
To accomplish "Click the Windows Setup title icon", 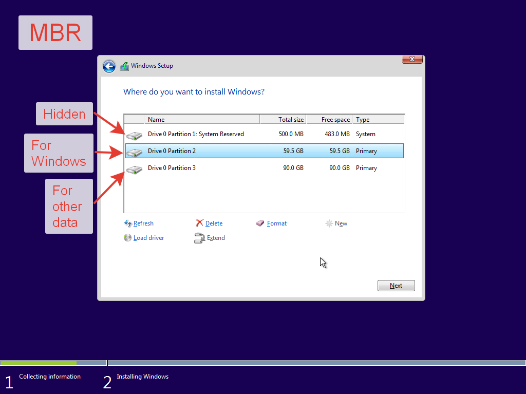I will (x=124, y=66).
